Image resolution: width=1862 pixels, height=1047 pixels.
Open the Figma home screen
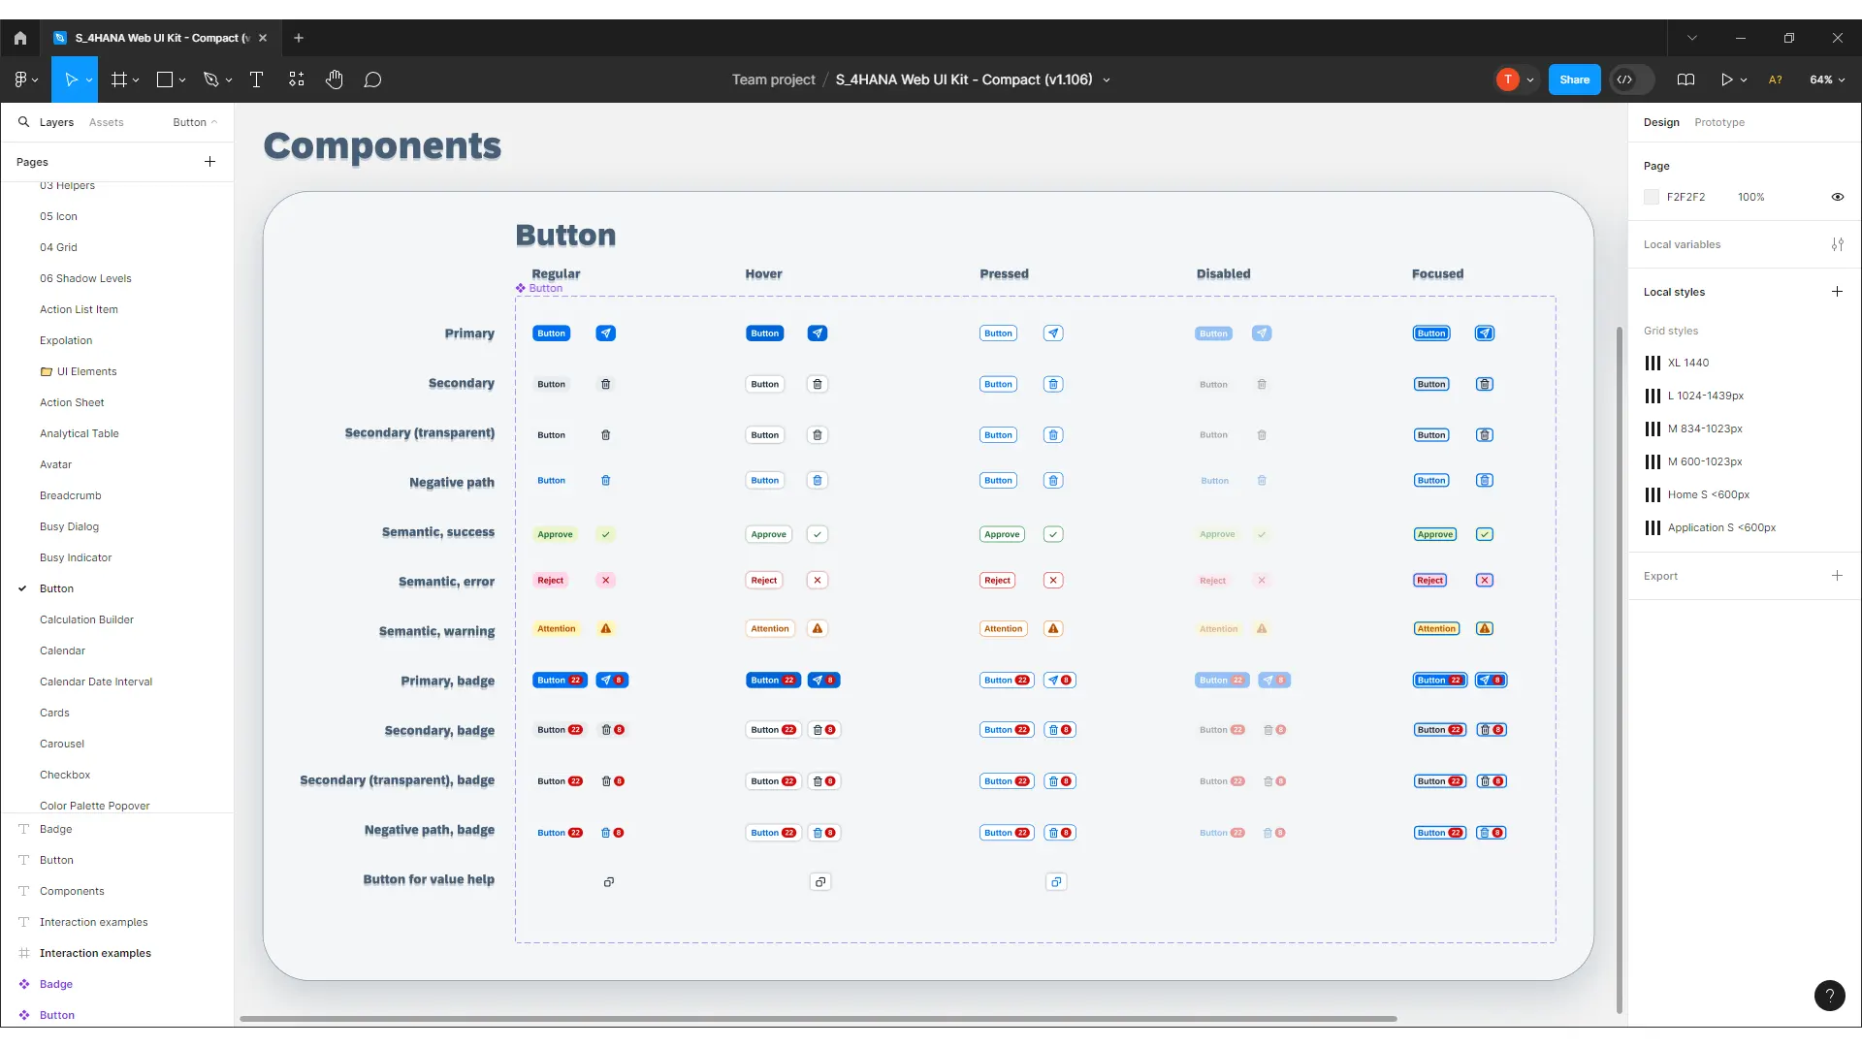coord(20,38)
